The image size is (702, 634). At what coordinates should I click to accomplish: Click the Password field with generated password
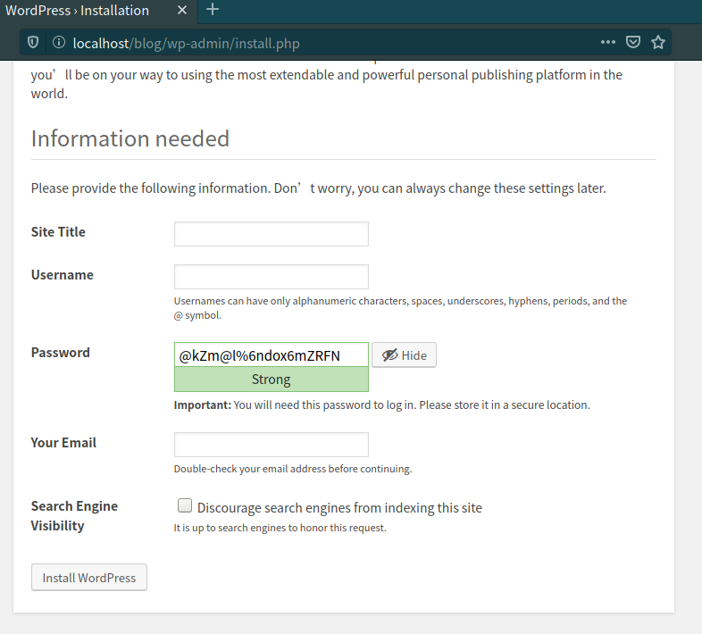271,355
